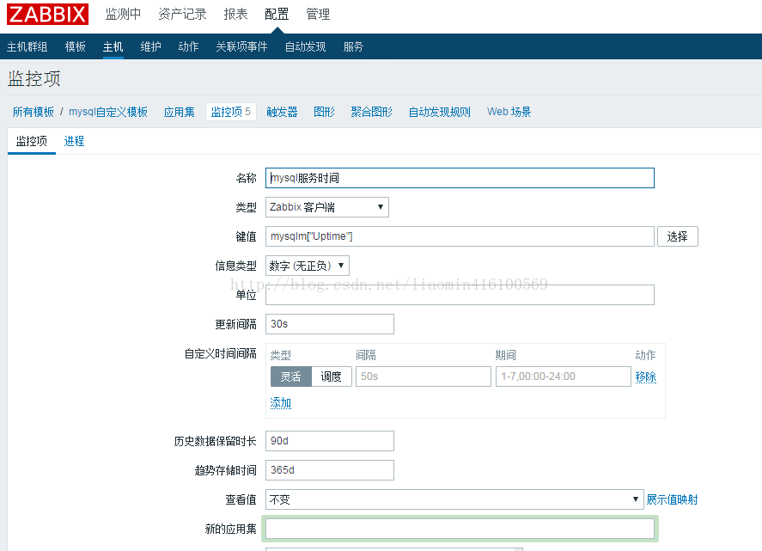Open the 配置 top menu
This screenshot has height=551, width=762.
pyautogui.click(x=277, y=14)
